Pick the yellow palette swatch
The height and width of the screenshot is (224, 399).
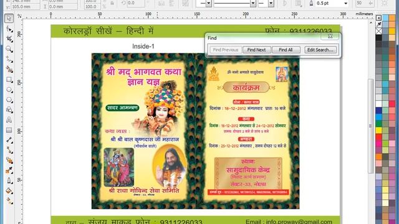click(x=378, y=130)
